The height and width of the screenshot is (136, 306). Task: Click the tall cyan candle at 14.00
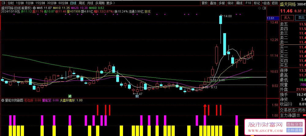click(x=221, y=20)
